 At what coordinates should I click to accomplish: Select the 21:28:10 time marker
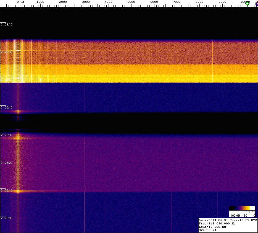(x=6, y=190)
